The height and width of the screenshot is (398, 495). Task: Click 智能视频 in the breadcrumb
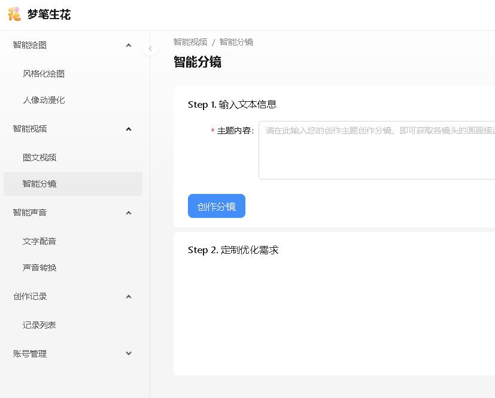190,42
